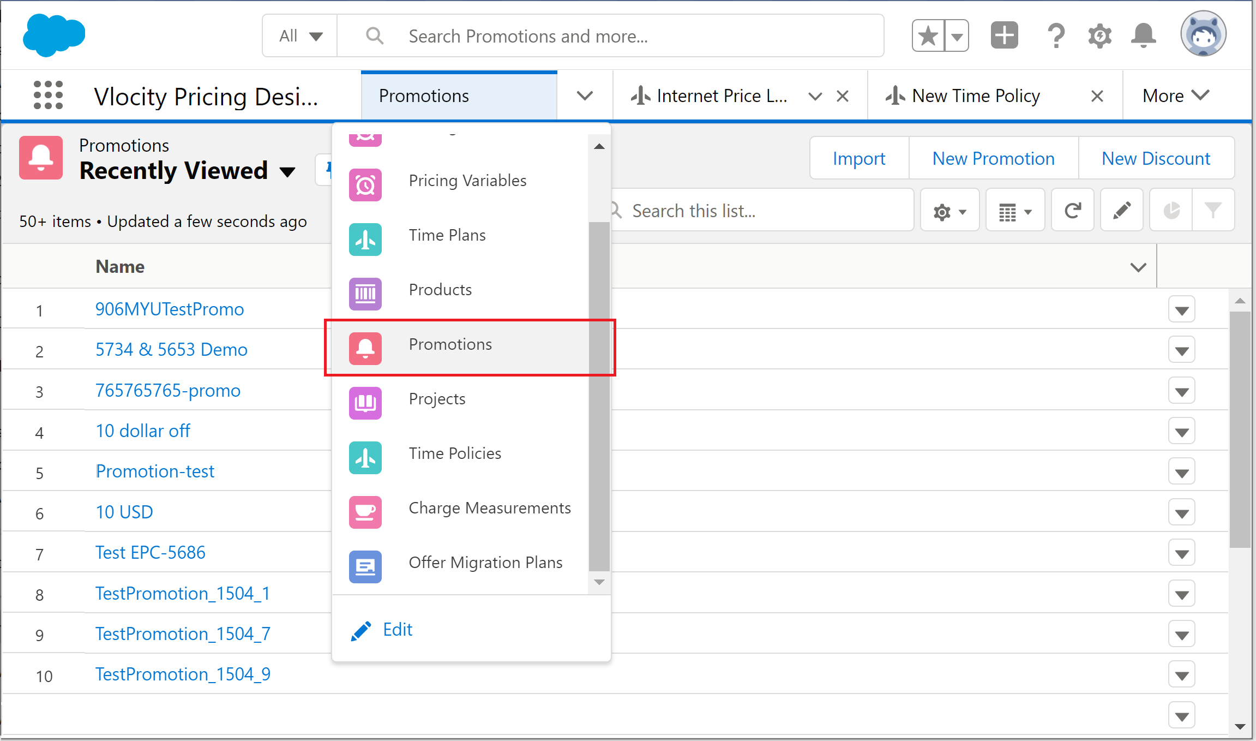
Task: Click the Import button
Action: pyautogui.click(x=859, y=158)
